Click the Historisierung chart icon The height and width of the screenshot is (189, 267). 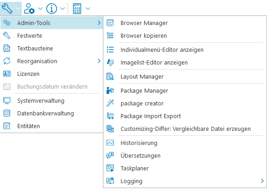pyautogui.click(x=110, y=143)
